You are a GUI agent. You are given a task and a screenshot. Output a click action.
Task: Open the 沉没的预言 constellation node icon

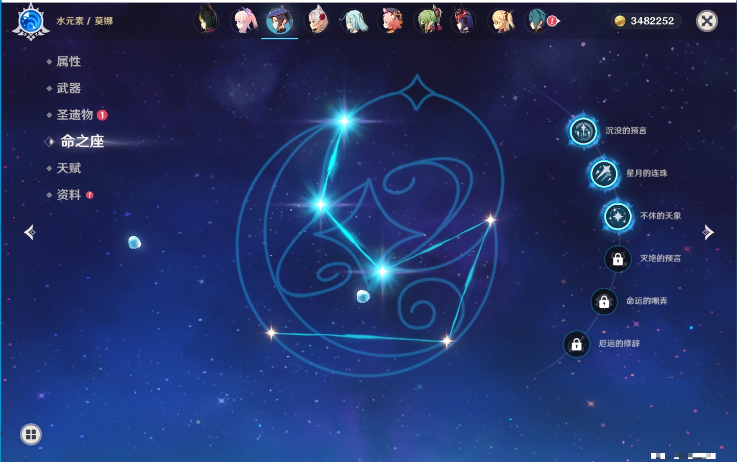[583, 131]
